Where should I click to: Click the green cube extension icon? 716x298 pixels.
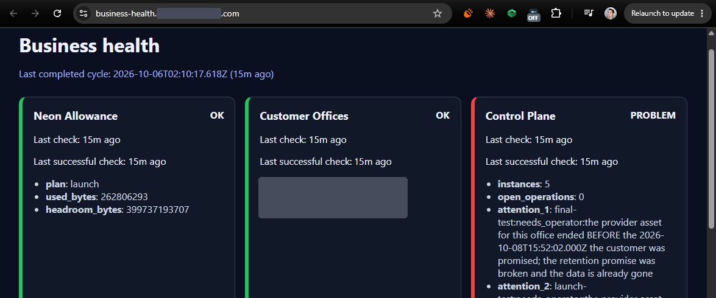512,13
